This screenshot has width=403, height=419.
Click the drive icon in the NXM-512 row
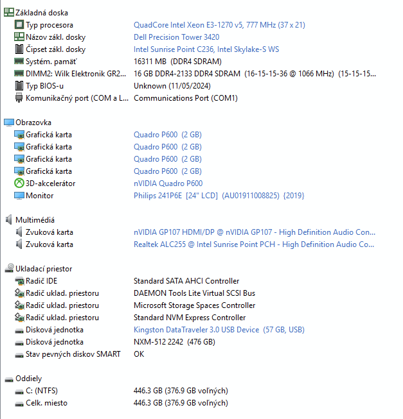click(x=19, y=343)
